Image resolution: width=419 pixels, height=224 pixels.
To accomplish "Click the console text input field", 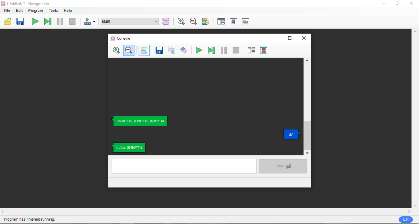I will tap(184, 166).
